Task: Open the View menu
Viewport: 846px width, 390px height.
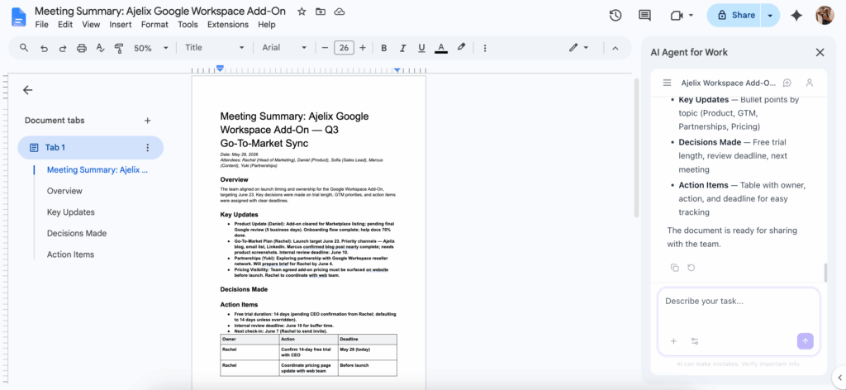Action: [x=91, y=24]
